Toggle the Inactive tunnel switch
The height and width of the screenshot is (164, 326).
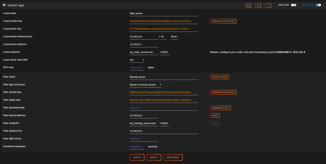(294, 5)
